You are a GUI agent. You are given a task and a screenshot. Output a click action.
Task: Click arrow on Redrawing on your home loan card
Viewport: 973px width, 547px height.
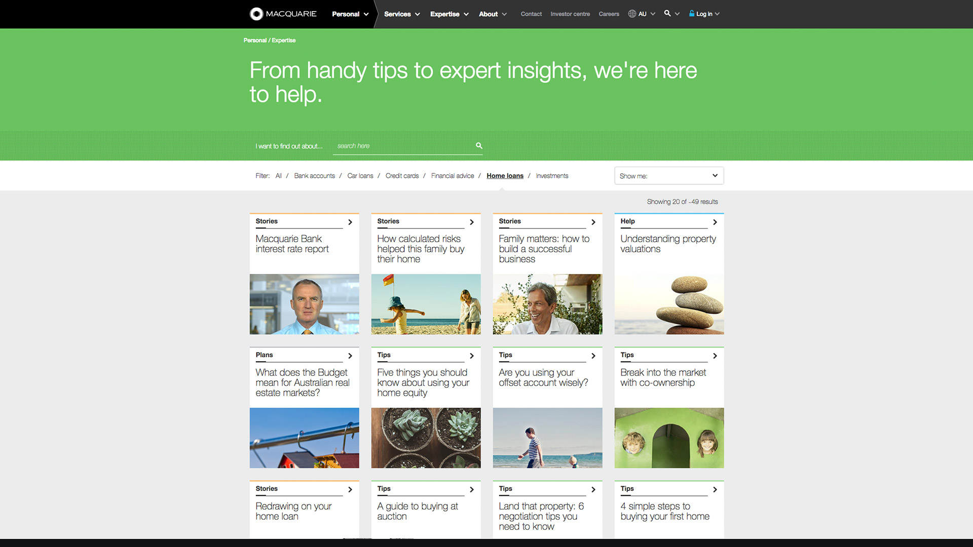click(350, 489)
